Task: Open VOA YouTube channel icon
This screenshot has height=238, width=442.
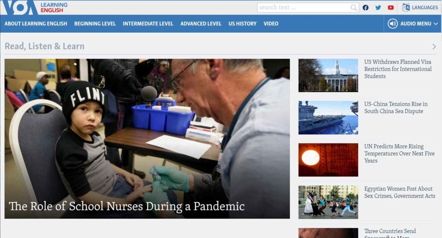Action: [391, 8]
